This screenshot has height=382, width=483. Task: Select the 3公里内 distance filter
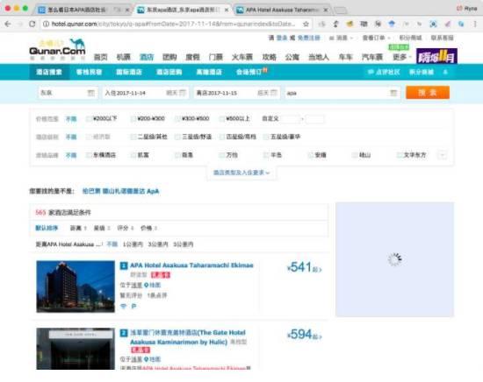[x=158, y=244]
